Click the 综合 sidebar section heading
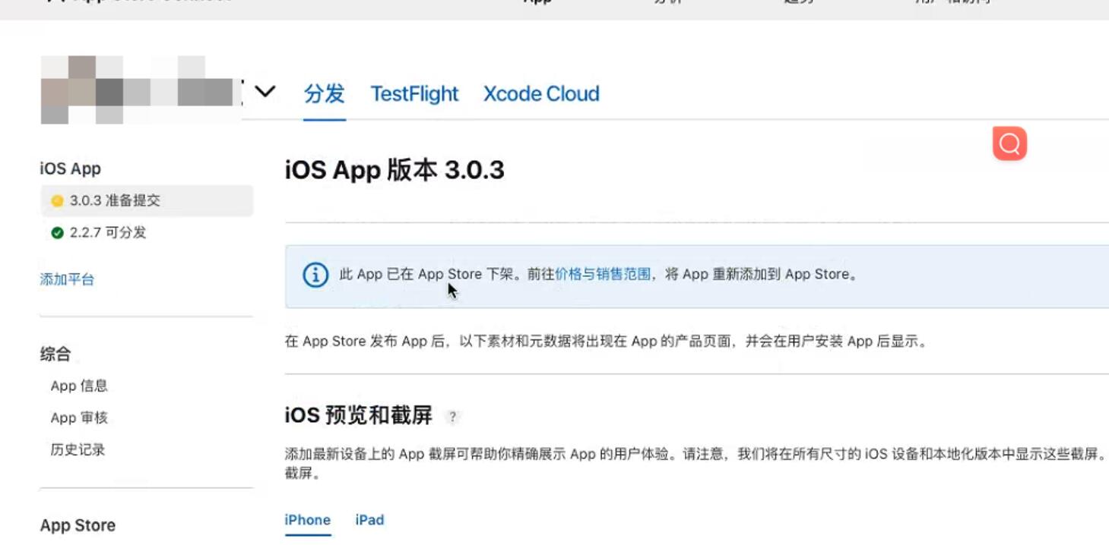Screen dimensions: 1109x545 pyautogui.click(x=55, y=354)
